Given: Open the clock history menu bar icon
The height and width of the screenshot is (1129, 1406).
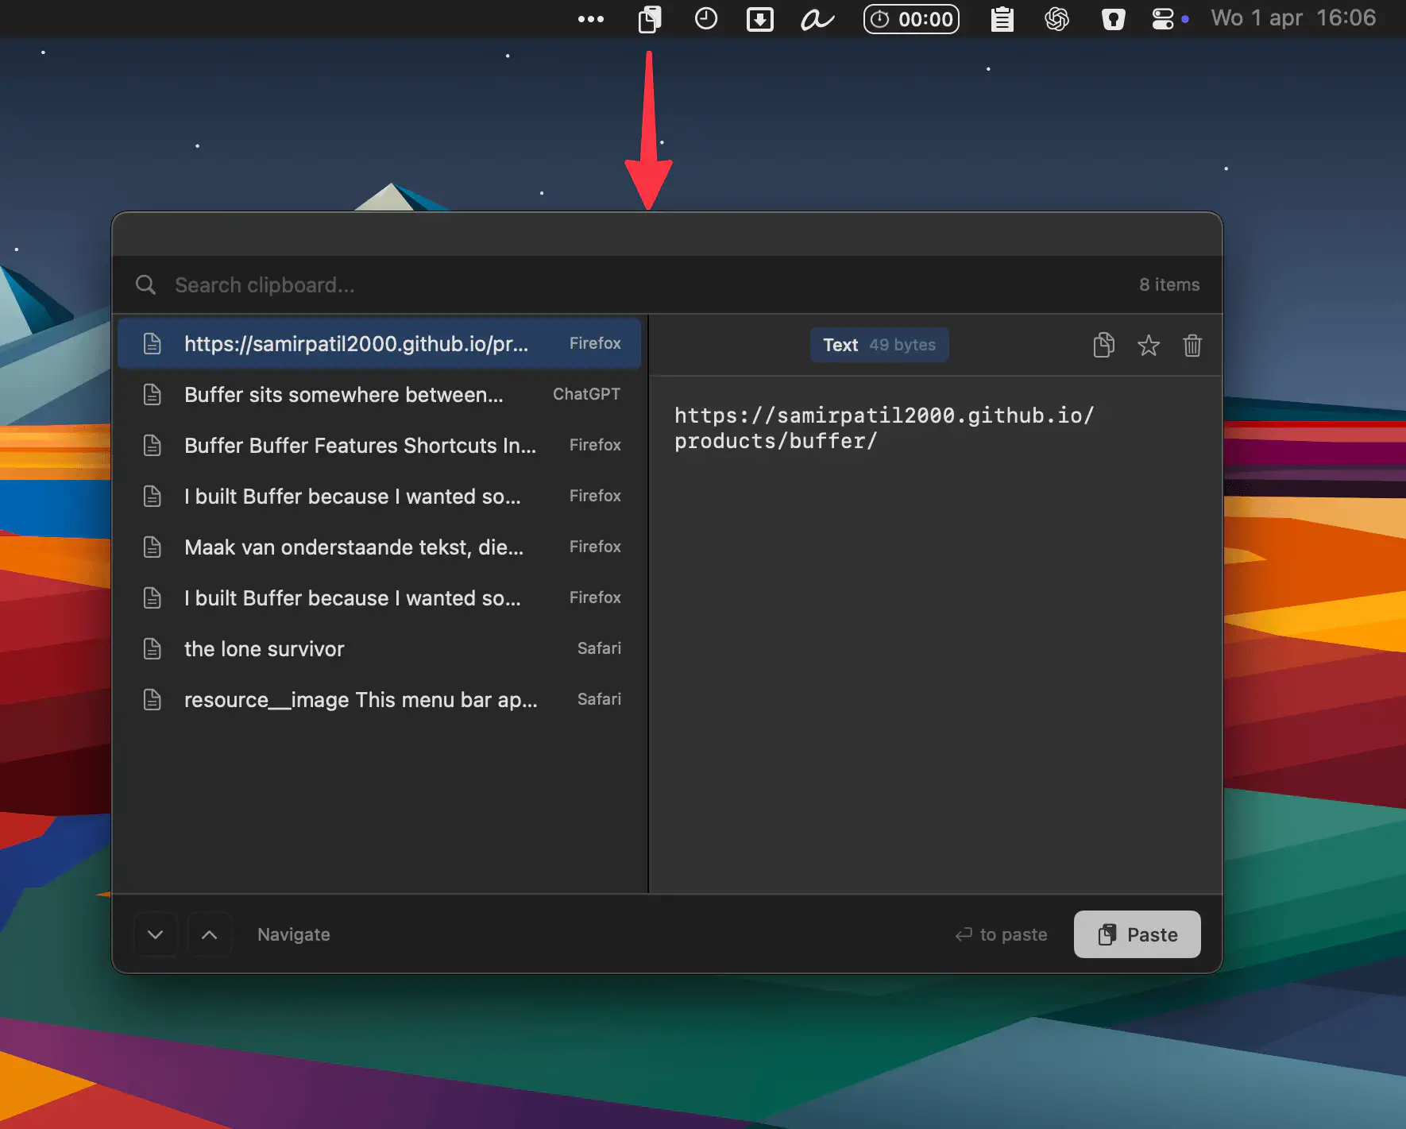Looking at the screenshot, I should point(705,19).
